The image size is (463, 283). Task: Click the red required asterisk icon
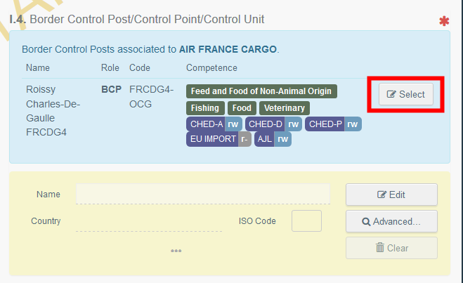[x=444, y=21]
